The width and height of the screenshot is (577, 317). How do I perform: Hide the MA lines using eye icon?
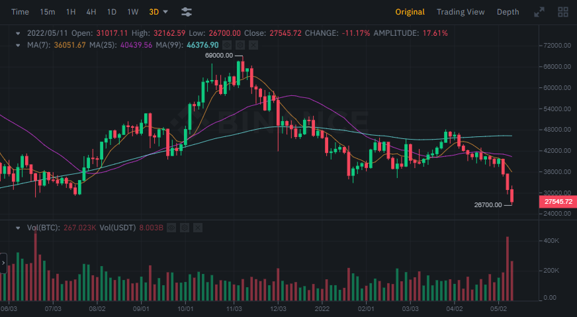pyautogui.click(x=227, y=45)
